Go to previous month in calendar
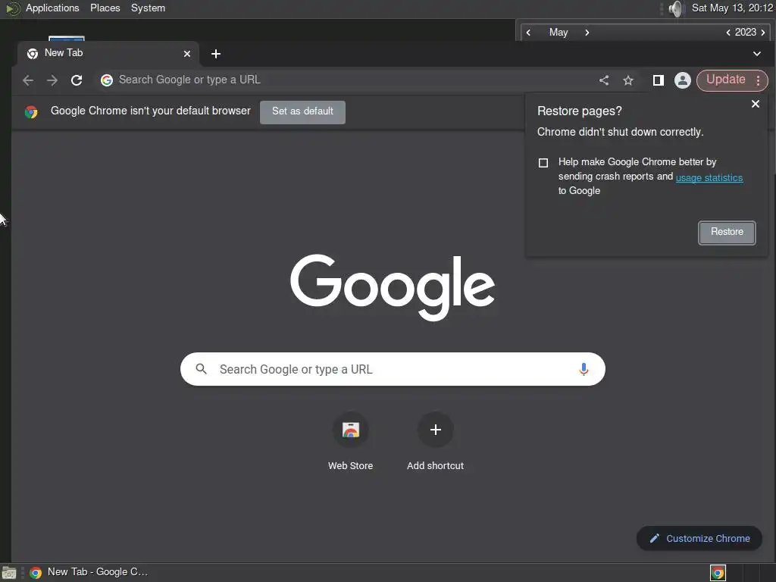The width and height of the screenshot is (776, 582). click(528, 33)
